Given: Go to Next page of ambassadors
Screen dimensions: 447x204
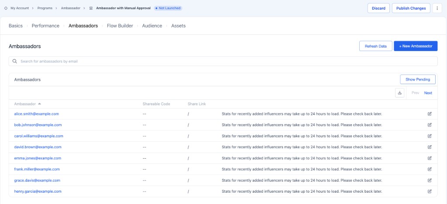Looking at the screenshot, I should 428,93.
